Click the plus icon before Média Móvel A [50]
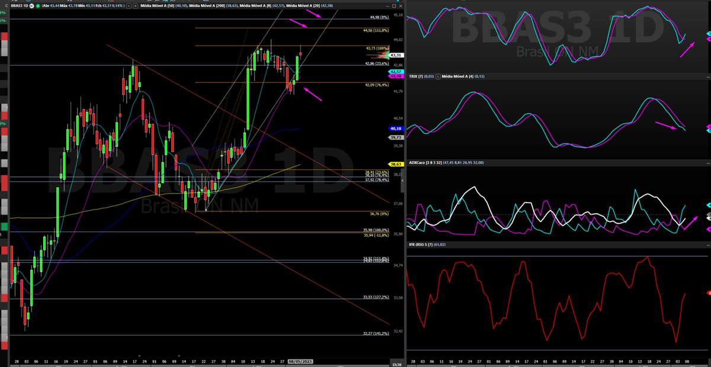Viewport: 711px width, 367px height. [135, 6]
